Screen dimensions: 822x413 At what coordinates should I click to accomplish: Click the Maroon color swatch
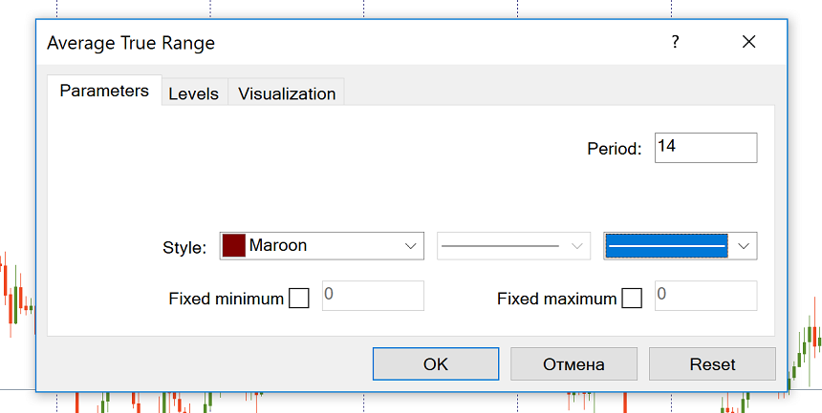click(234, 245)
